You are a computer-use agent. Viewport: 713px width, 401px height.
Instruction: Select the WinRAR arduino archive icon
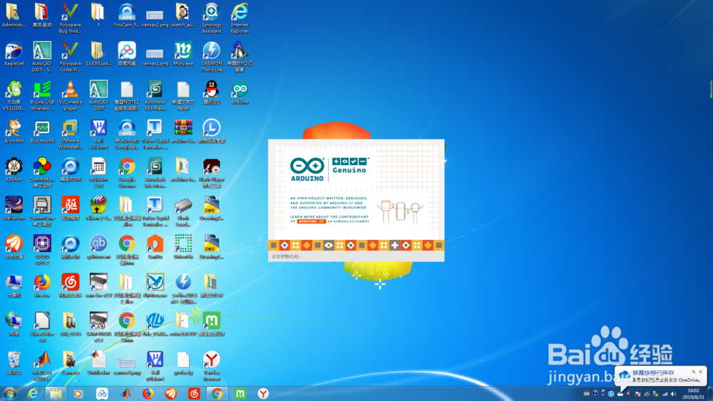tap(183, 132)
